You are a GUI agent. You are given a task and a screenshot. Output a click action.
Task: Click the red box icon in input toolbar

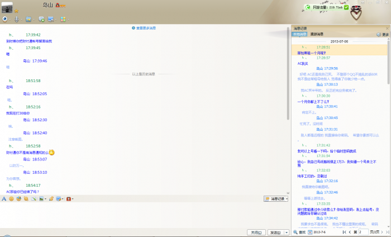[x=69, y=199]
